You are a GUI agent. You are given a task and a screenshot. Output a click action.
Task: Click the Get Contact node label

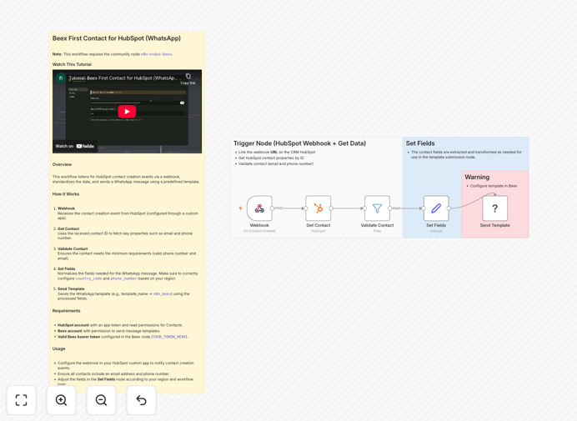[x=319, y=225]
